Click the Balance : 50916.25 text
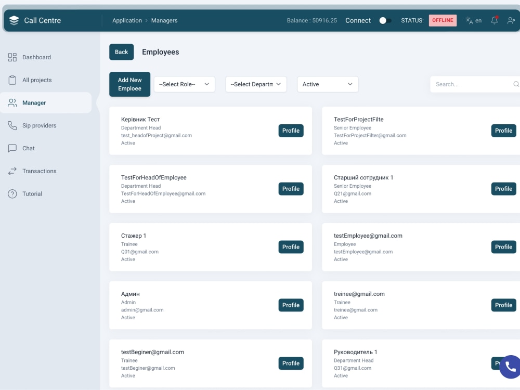 [311, 21]
